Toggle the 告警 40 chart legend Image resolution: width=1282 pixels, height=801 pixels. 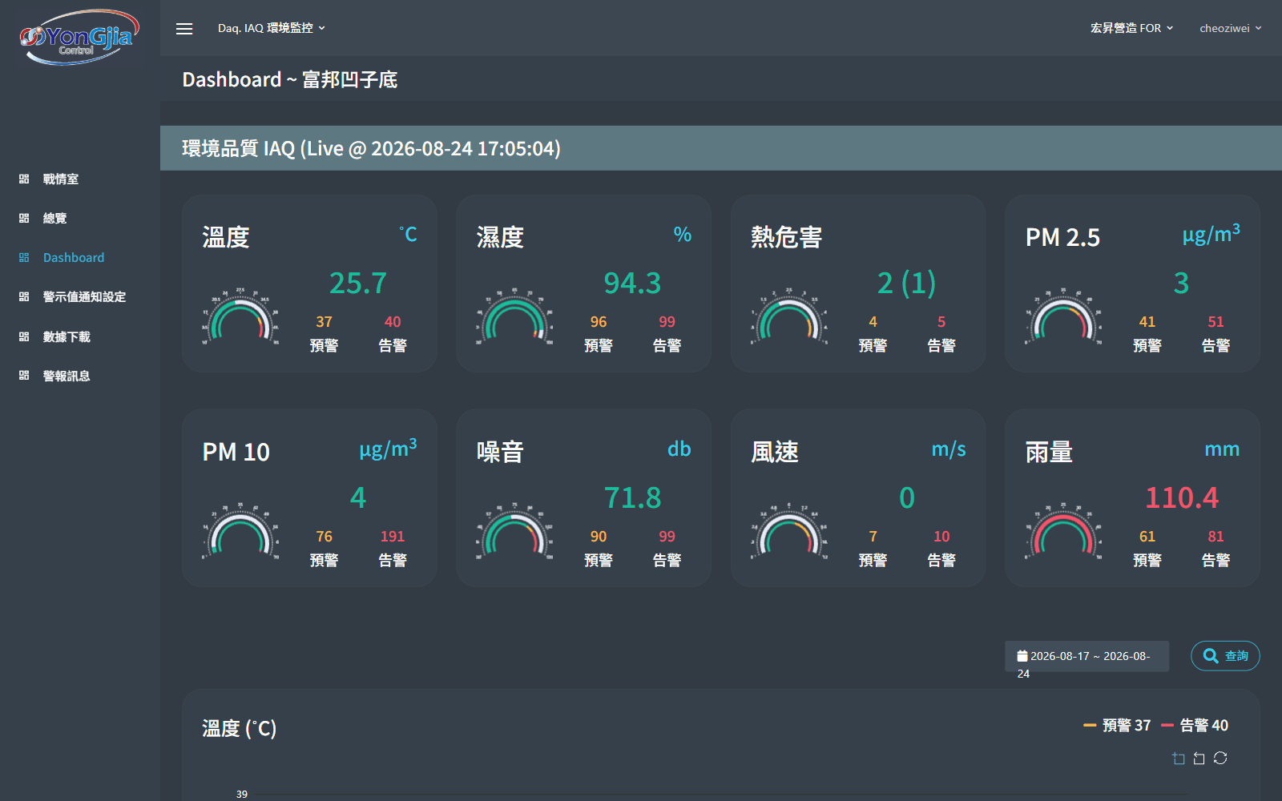coord(1195,726)
